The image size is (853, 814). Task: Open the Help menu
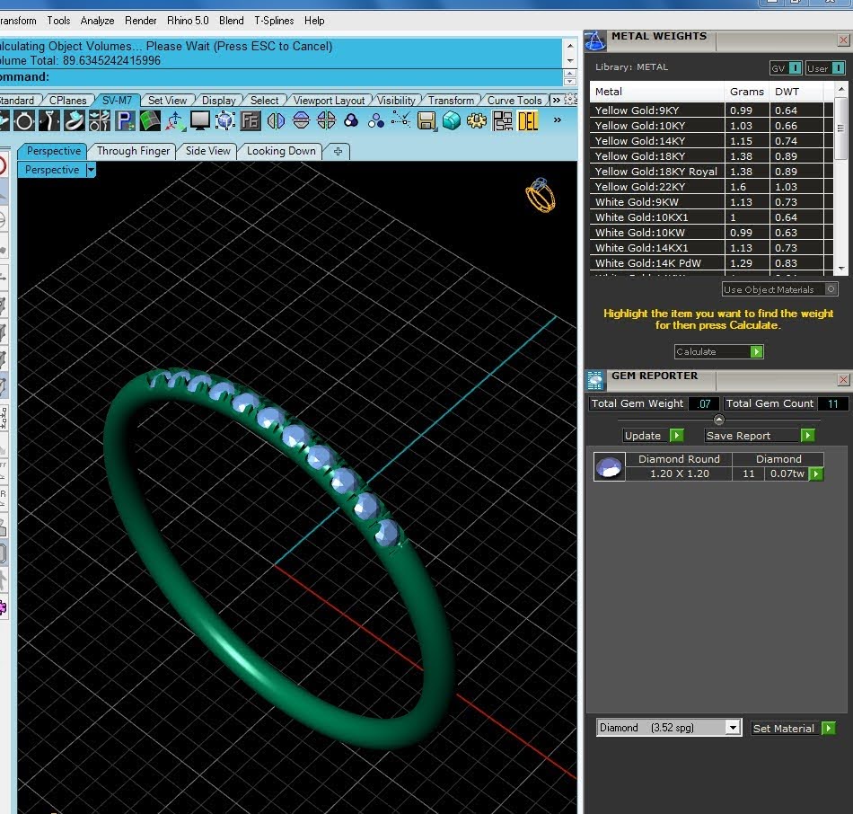pos(314,21)
